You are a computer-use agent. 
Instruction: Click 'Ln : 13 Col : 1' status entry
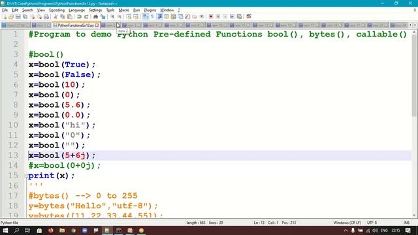point(266,223)
